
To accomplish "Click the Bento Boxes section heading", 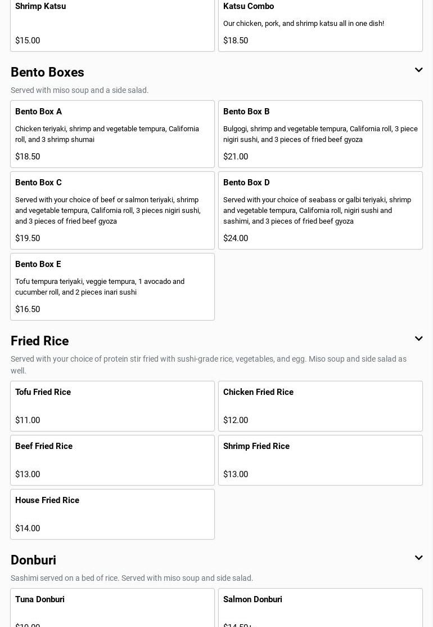I will click(x=47, y=73).
